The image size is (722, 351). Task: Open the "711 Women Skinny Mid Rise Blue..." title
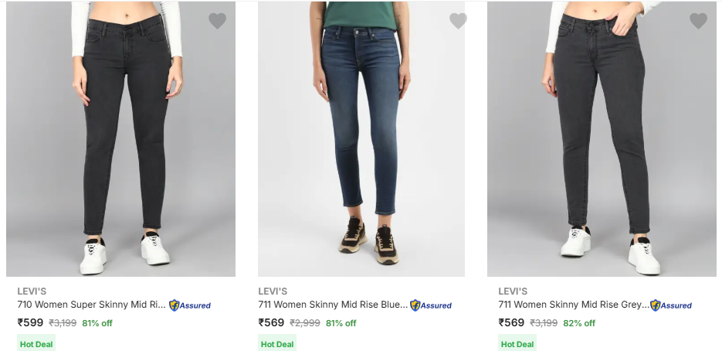(x=333, y=305)
